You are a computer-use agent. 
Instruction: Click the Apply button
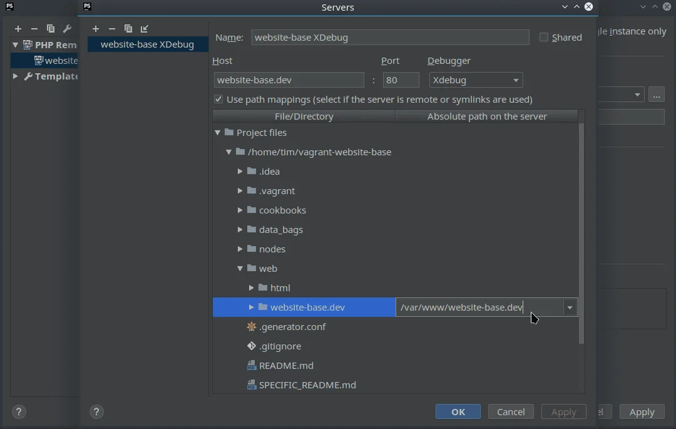(642, 411)
